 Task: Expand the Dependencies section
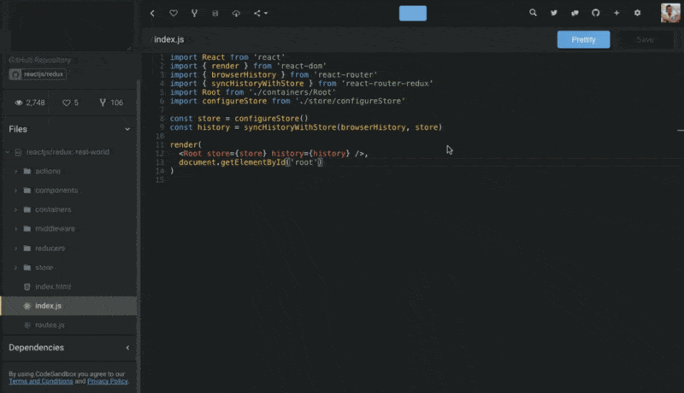(127, 348)
